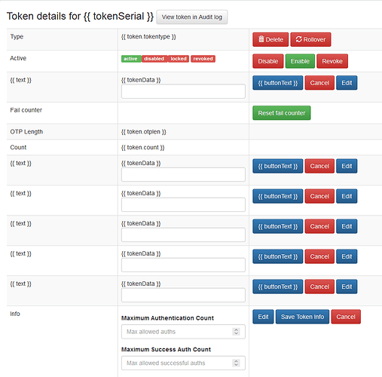Click the trash icon on the Delete button
The height and width of the screenshot is (377, 382).
click(261, 39)
